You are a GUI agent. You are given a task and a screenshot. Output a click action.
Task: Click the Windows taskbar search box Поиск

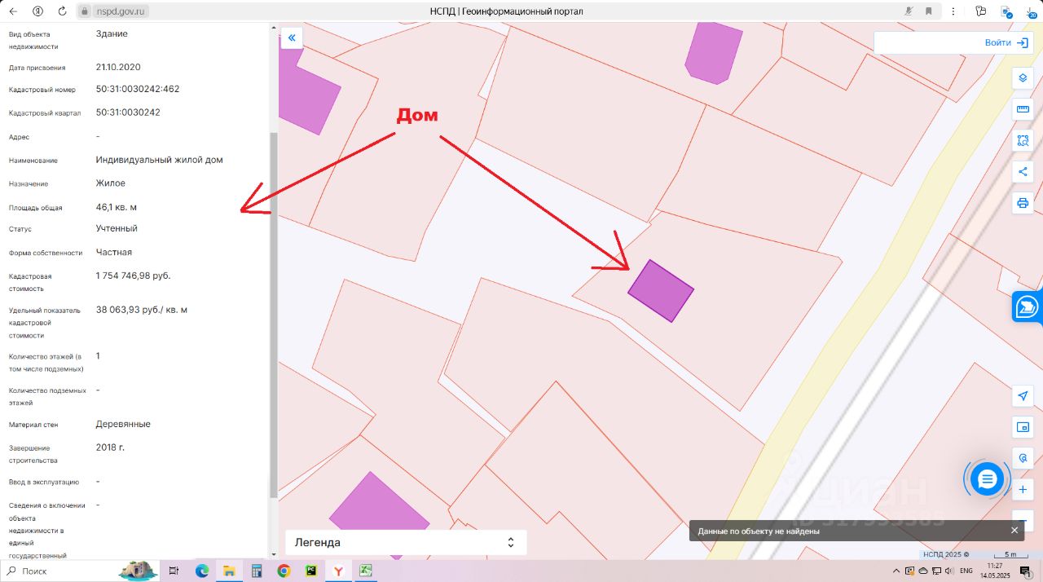click(59, 571)
